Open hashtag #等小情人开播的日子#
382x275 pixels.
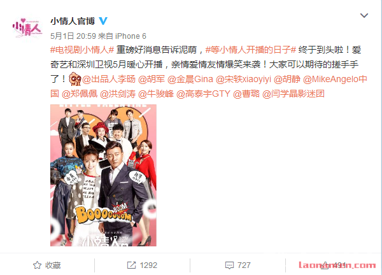pos(251,50)
